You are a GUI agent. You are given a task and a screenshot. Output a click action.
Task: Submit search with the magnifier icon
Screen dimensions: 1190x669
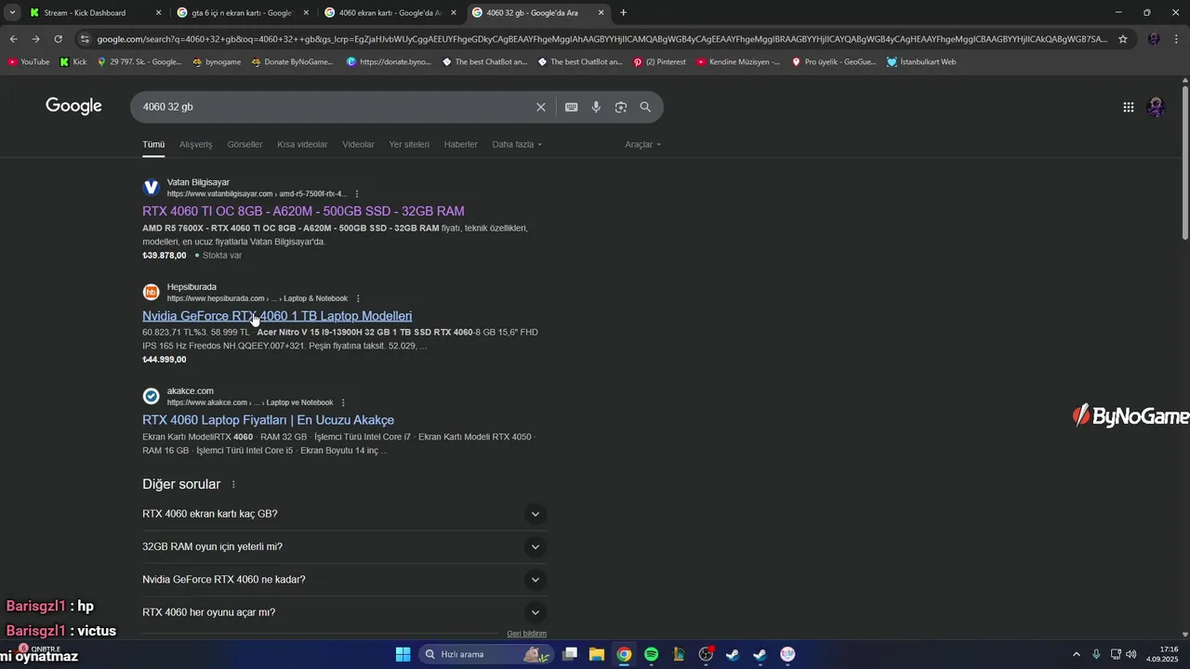(645, 107)
